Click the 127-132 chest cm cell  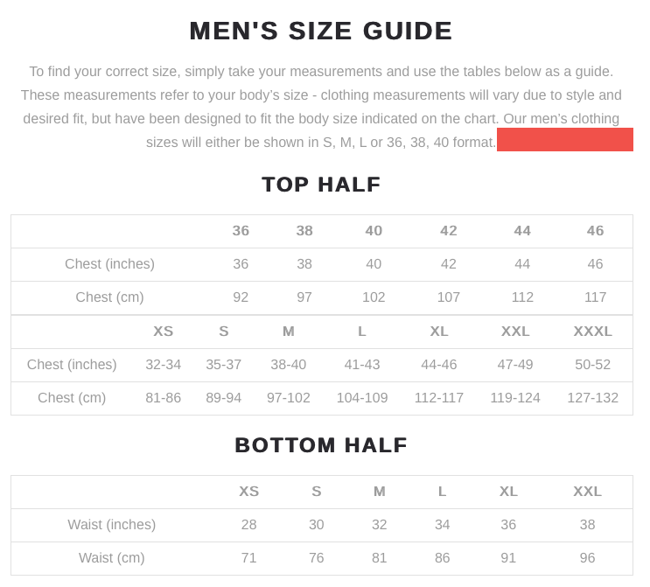pos(592,397)
